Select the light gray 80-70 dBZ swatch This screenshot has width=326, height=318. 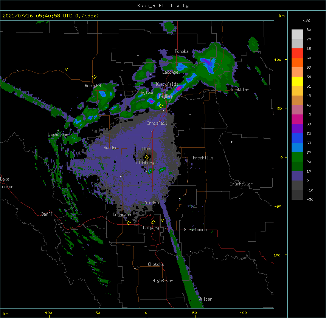point(297,34)
